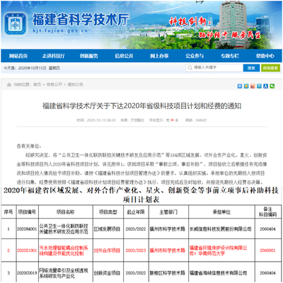Click the 长威信息科技发展股份有限公司 cell

point(221,229)
